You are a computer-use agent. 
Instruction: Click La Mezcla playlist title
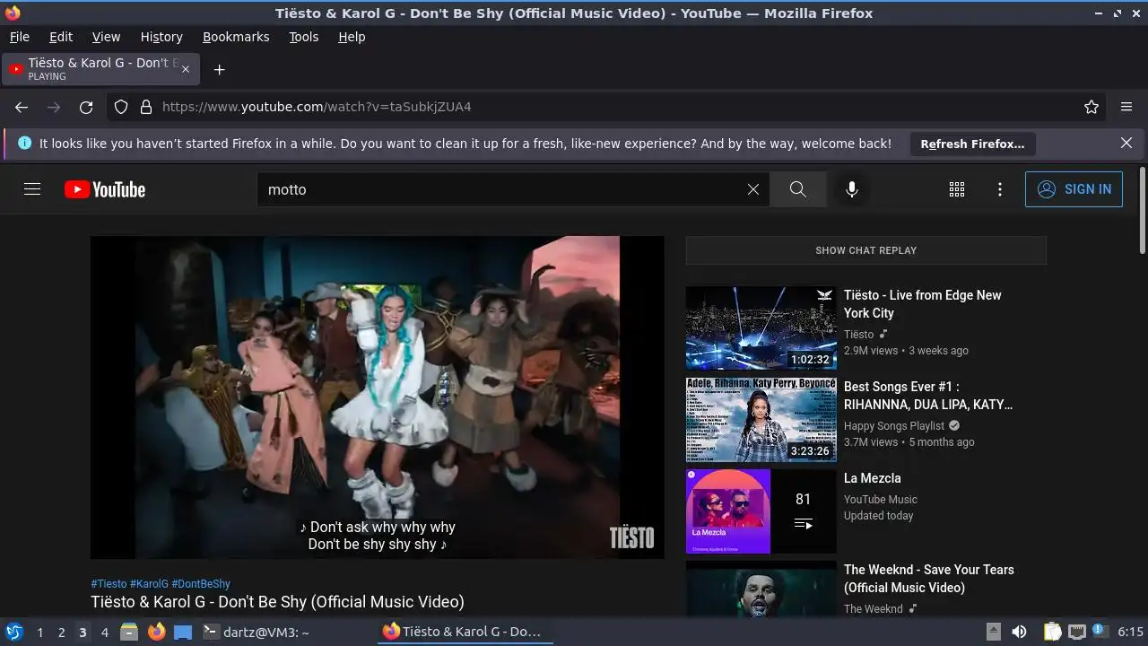click(873, 478)
